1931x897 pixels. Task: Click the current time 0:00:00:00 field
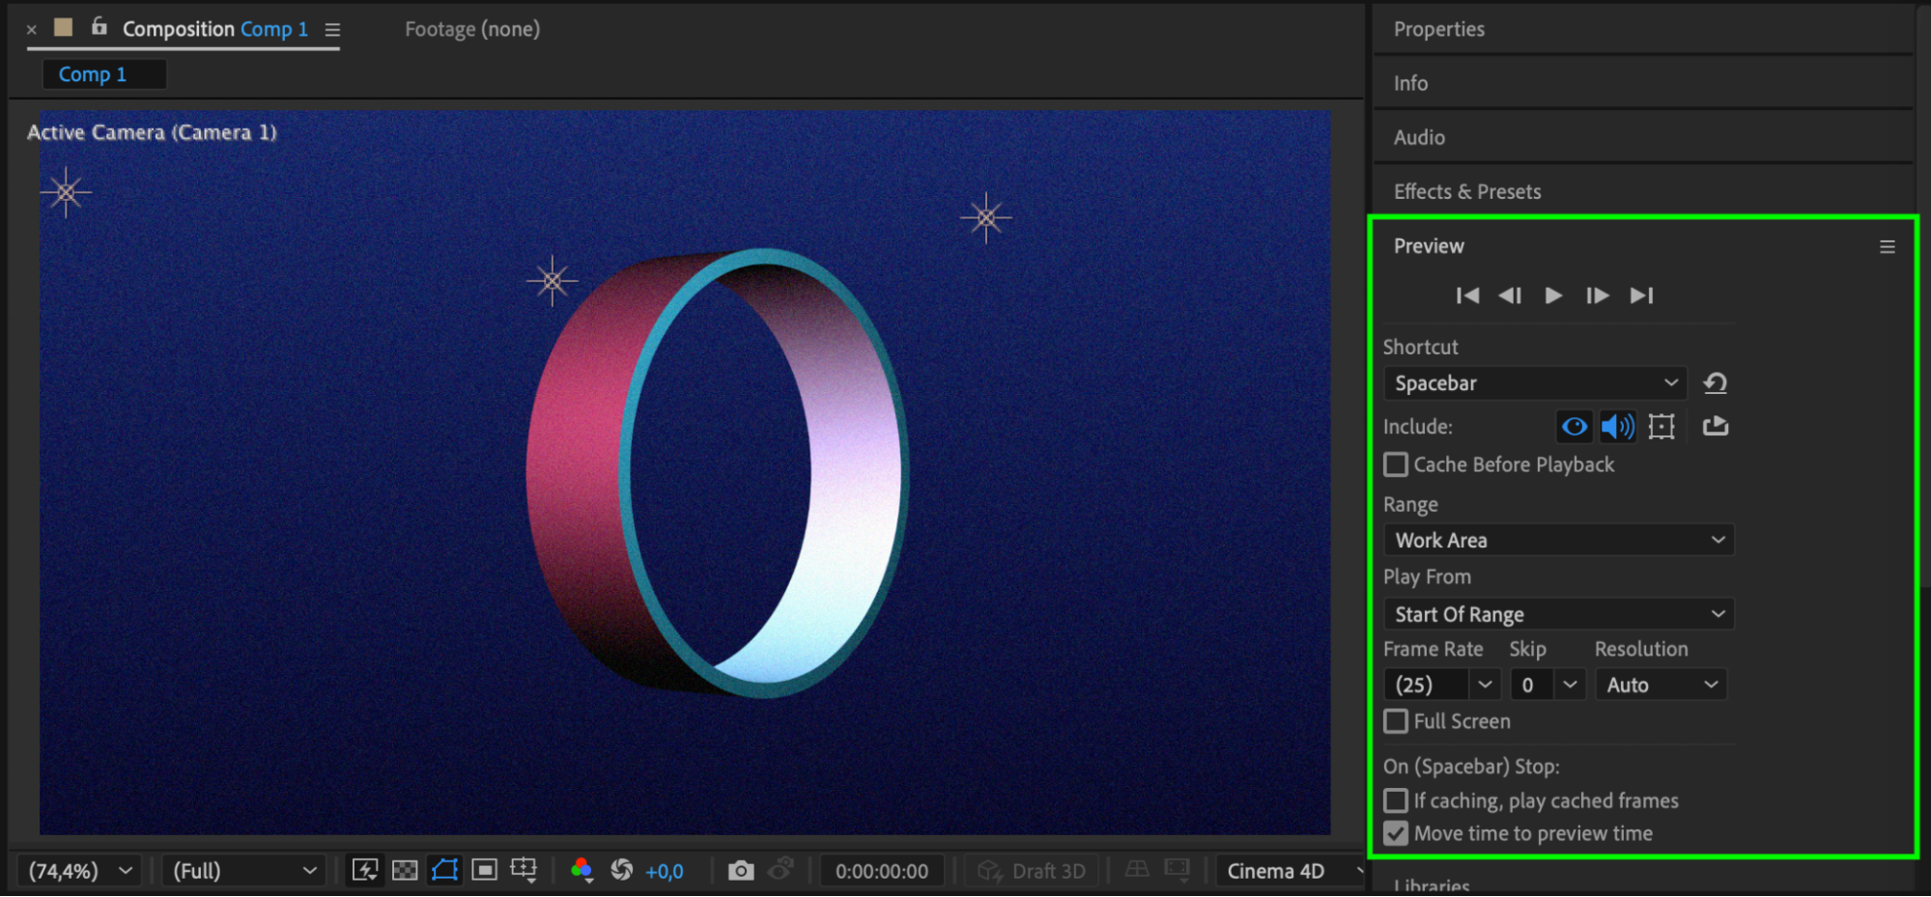pyautogui.click(x=881, y=871)
